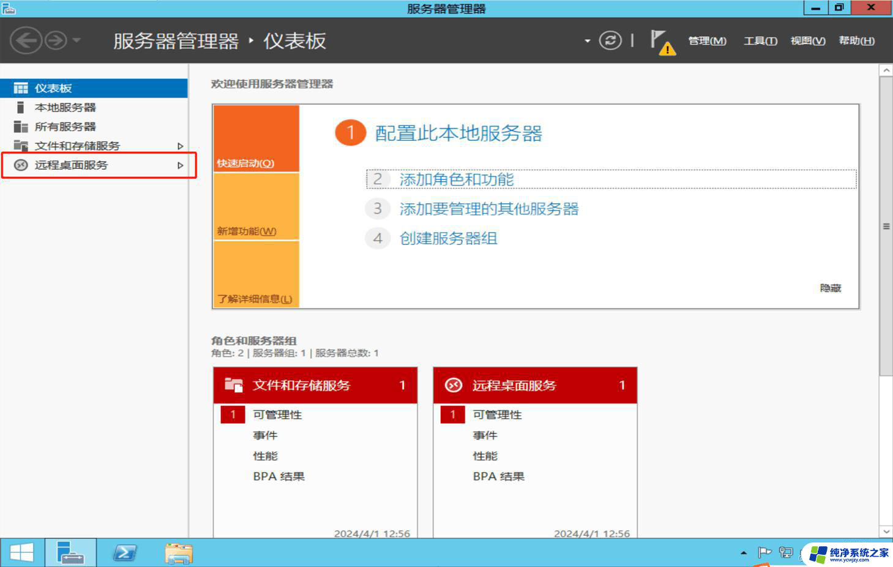Click the 文件和存储服务 tile folder icon
The height and width of the screenshot is (567, 893).
tap(234, 385)
